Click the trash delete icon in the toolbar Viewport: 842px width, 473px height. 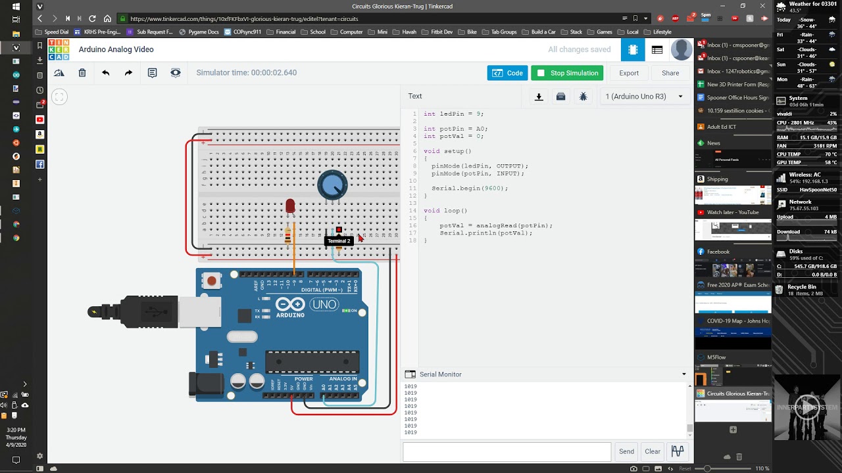click(x=82, y=73)
